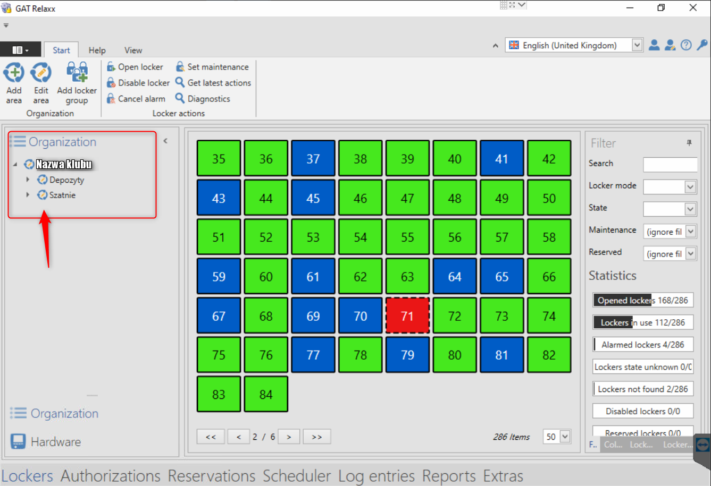Go to the next locker page
Image resolution: width=711 pixels, height=486 pixels.
coord(289,437)
